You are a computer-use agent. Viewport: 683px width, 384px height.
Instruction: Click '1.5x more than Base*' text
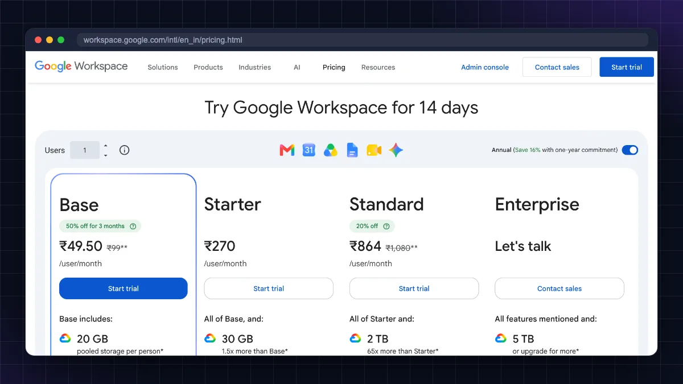254,351
